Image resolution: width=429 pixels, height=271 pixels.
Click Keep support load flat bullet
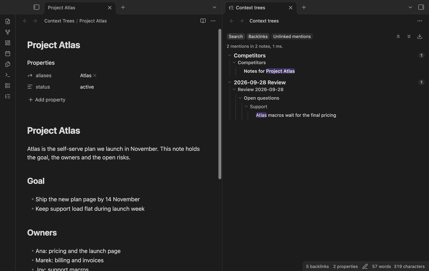[90, 209]
